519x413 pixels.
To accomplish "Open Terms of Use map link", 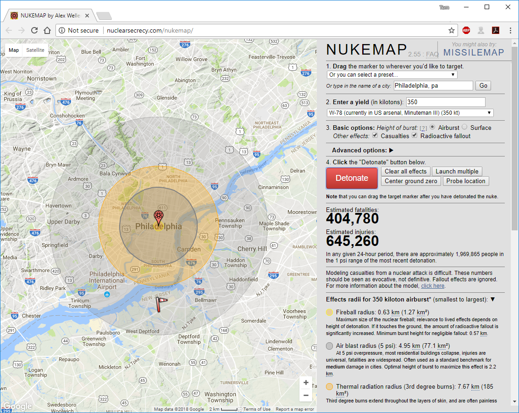I will 257,409.
